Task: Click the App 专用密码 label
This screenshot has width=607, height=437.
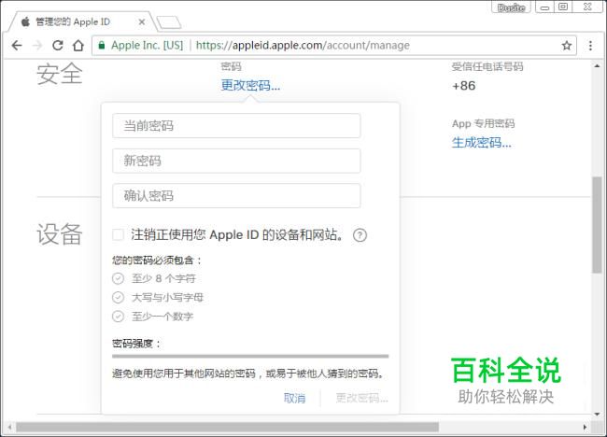Action: click(483, 123)
